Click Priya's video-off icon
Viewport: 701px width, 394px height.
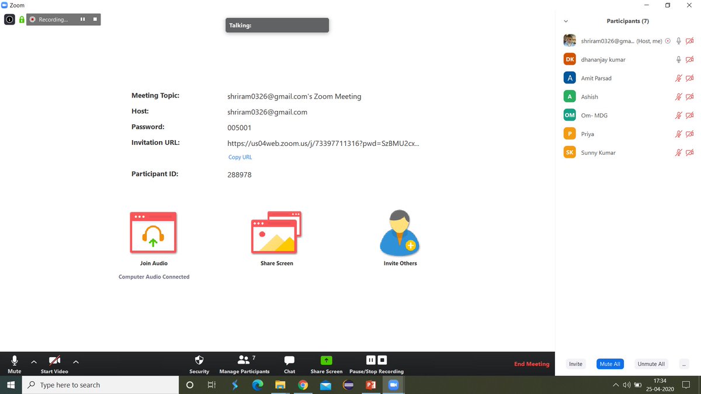click(689, 134)
